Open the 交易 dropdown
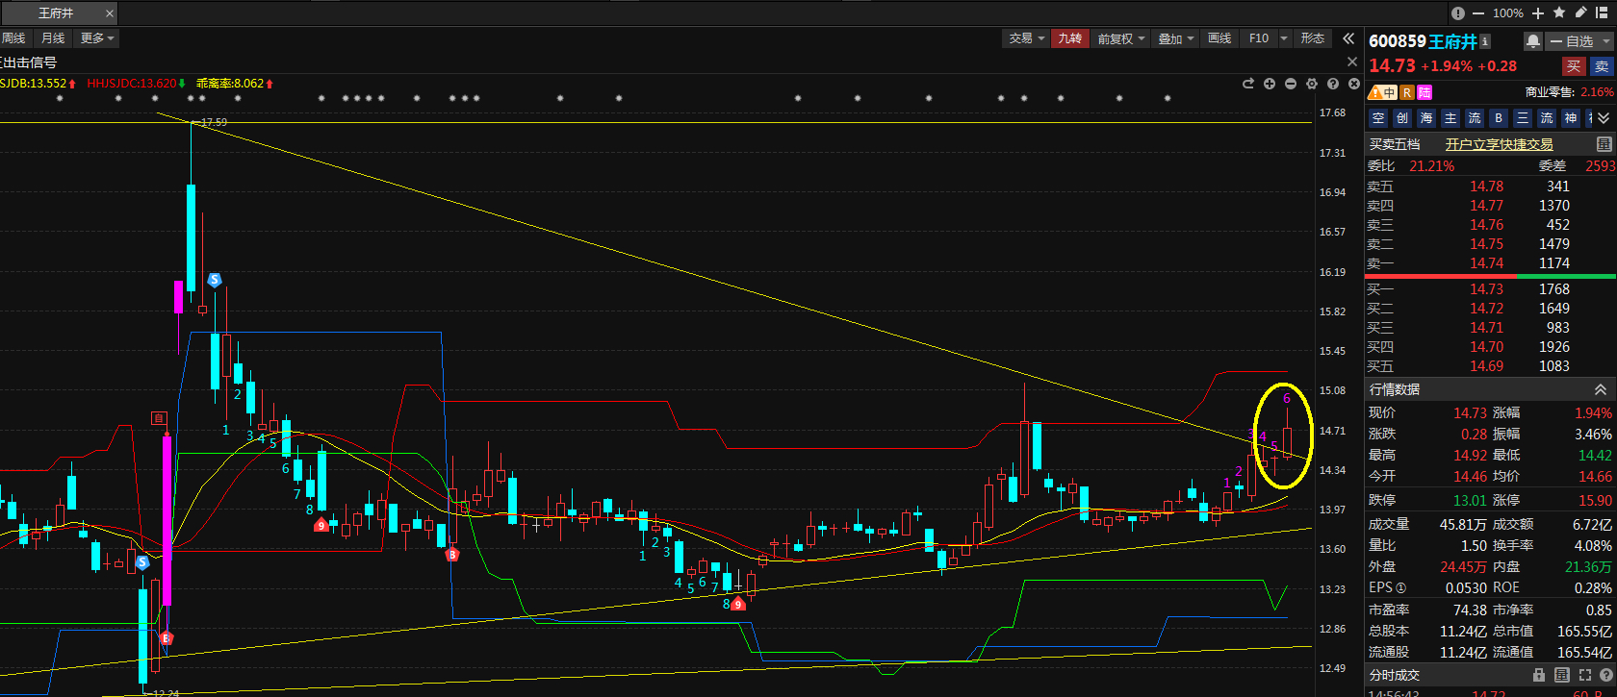 tap(1026, 38)
